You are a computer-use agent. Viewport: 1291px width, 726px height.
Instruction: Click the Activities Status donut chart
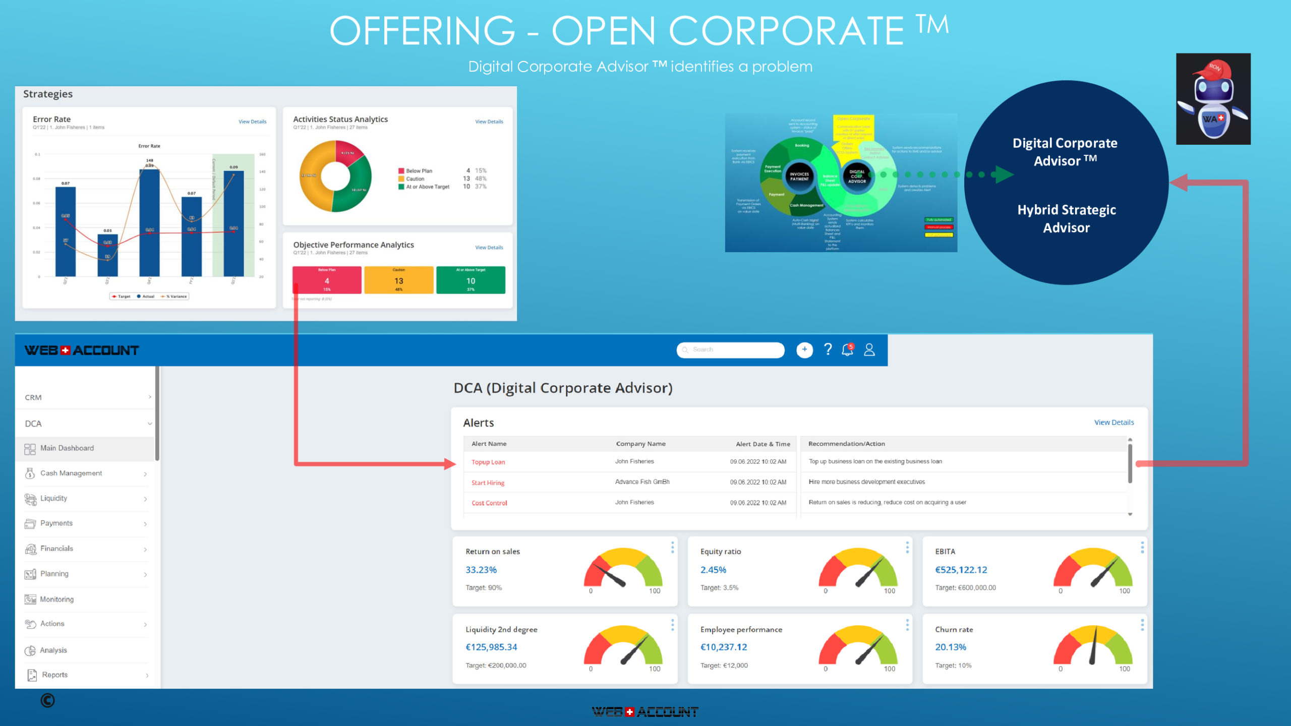[x=335, y=176]
